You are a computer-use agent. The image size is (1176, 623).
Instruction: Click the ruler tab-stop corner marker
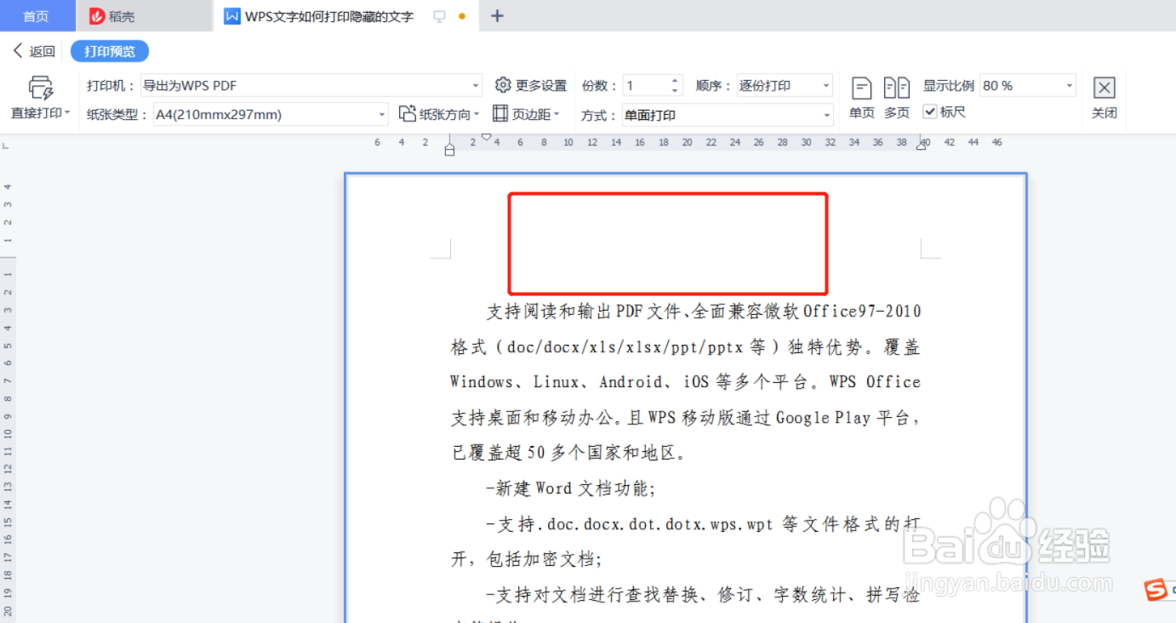[6, 148]
